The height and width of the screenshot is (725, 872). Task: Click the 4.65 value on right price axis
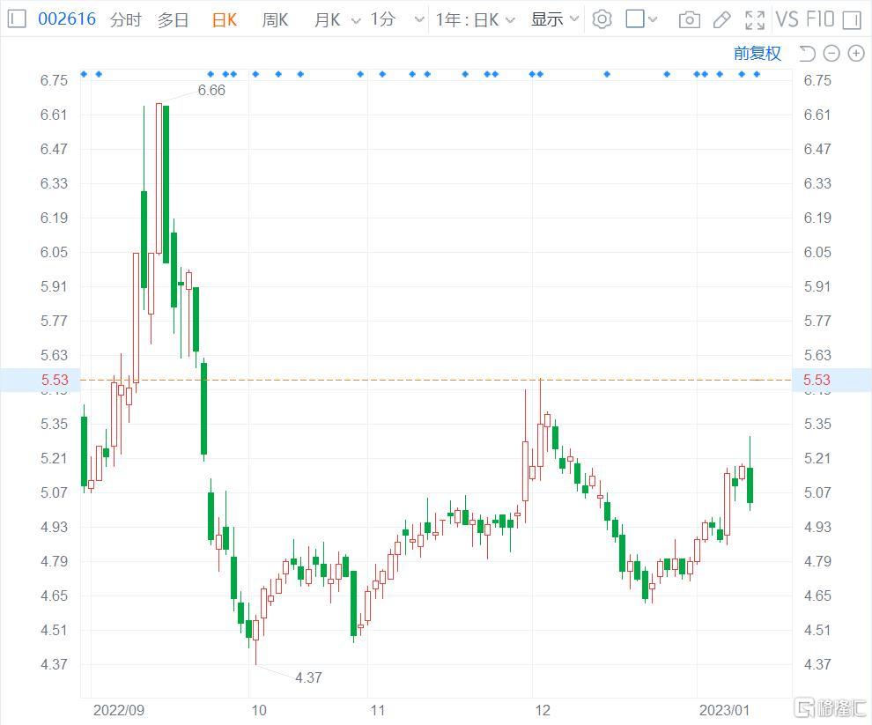817,596
